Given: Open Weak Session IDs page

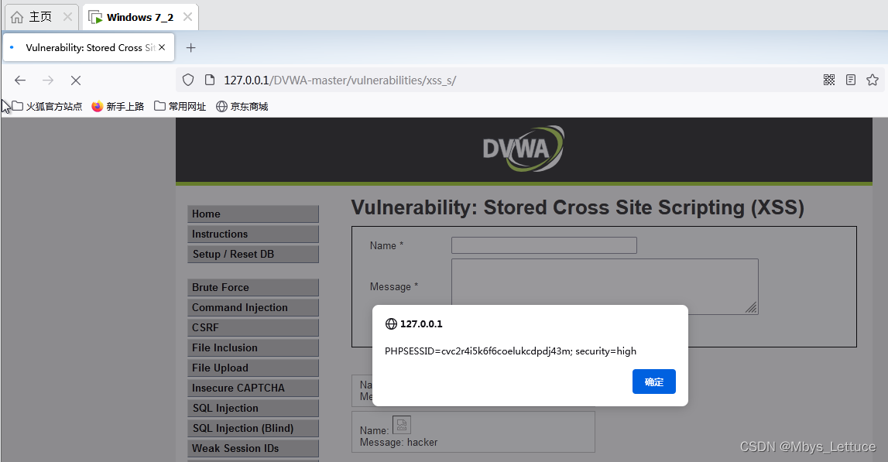Looking at the screenshot, I should tap(253, 448).
